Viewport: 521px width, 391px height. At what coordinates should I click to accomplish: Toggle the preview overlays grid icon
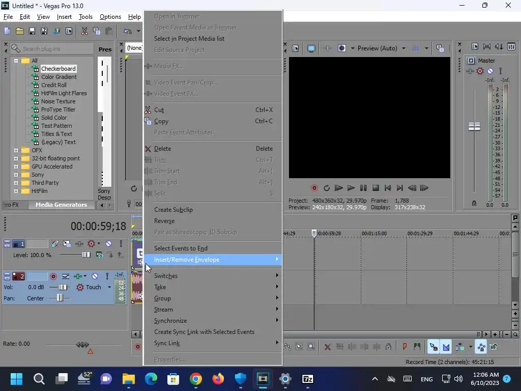[x=415, y=48]
